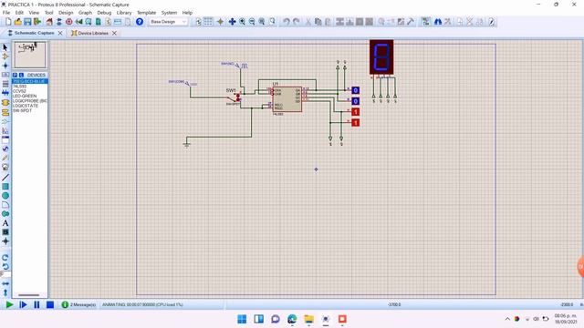The height and width of the screenshot is (328, 584).
Task: Toggle the grid display icon
Action: 208,22
